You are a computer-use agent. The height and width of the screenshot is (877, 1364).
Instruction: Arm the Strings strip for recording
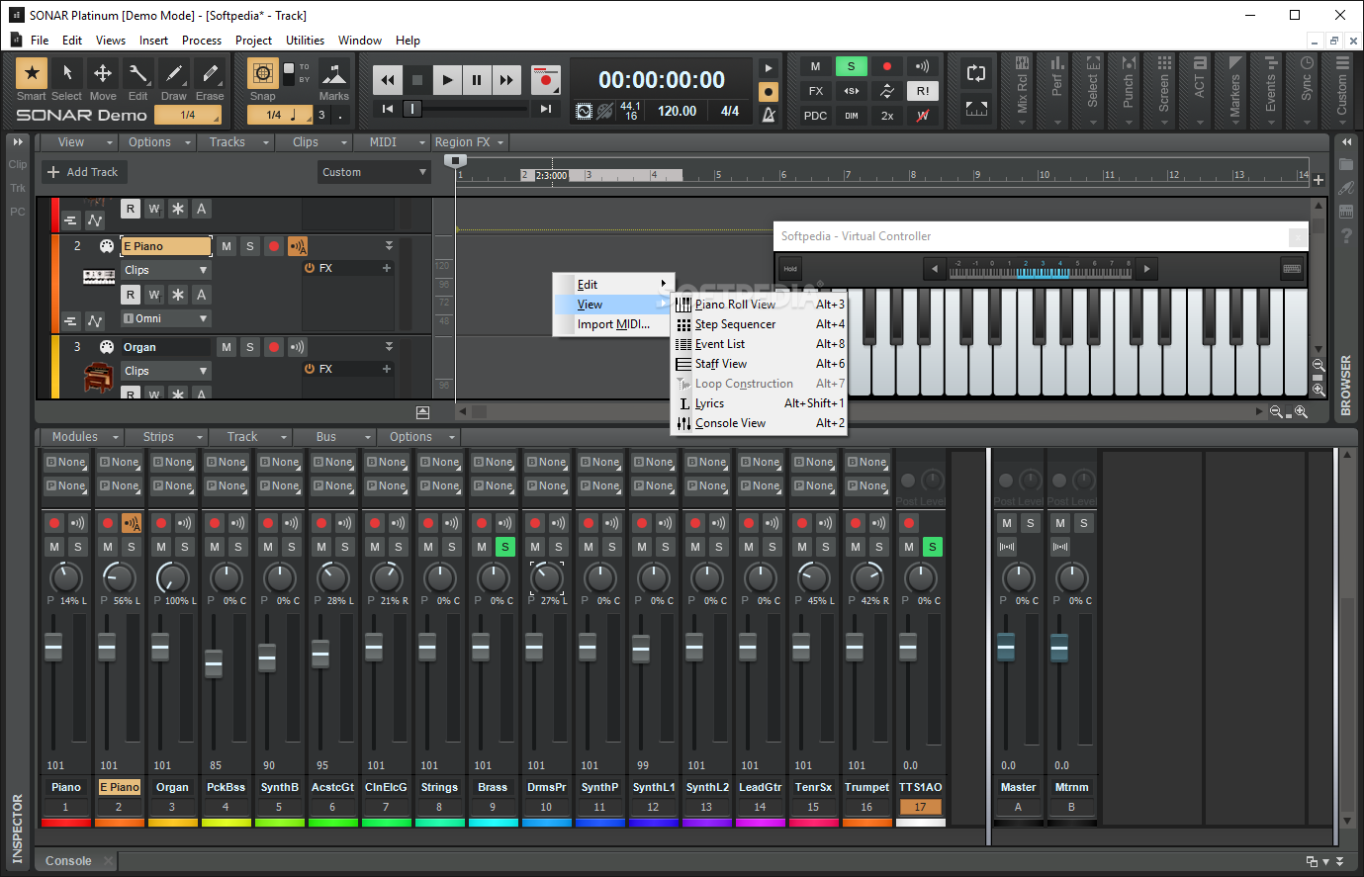(428, 523)
